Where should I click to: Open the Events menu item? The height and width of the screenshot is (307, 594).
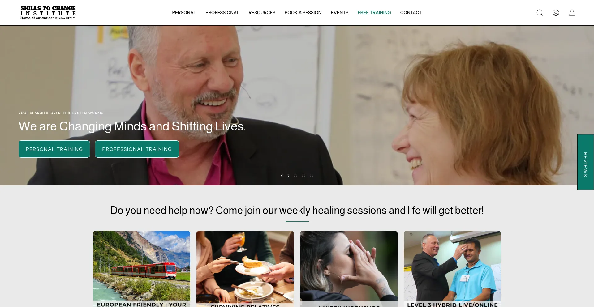tap(339, 13)
